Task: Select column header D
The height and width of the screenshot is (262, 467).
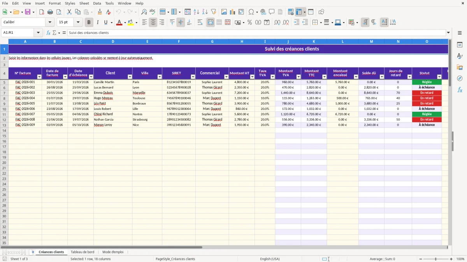Action: (113, 41)
